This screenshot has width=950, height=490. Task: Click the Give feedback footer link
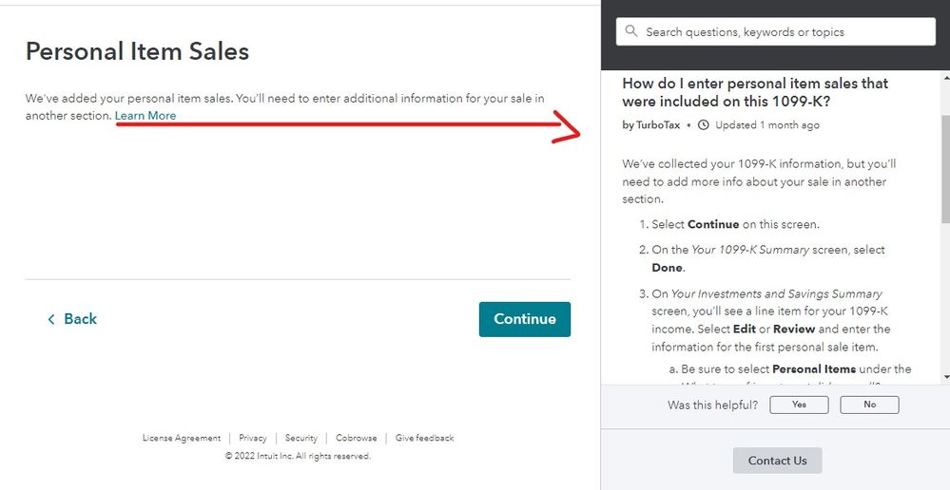pos(424,438)
